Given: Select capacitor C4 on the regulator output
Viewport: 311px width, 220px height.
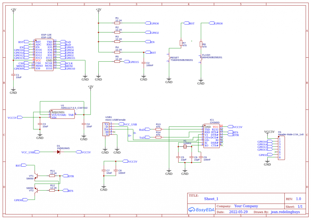Looking at the screenshot, I should 84,124.
